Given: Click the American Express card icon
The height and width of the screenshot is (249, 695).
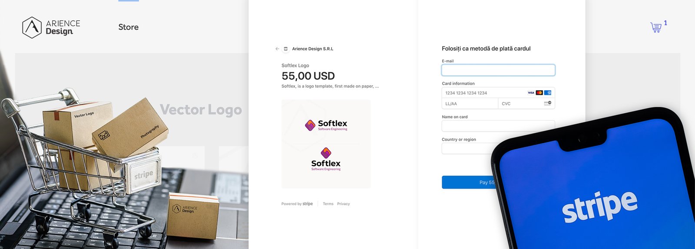Looking at the screenshot, I should coord(548,93).
